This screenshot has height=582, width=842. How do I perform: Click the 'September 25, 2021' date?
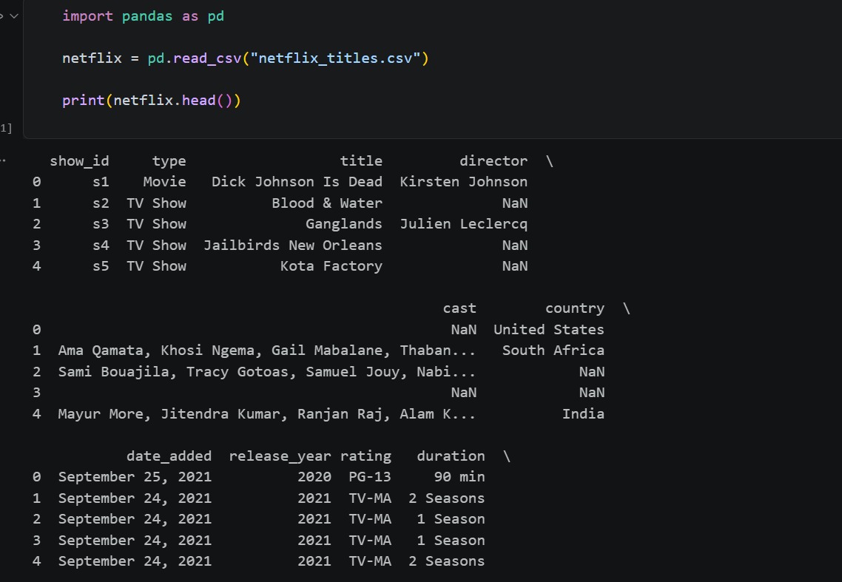pyautogui.click(x=135, y=477)
